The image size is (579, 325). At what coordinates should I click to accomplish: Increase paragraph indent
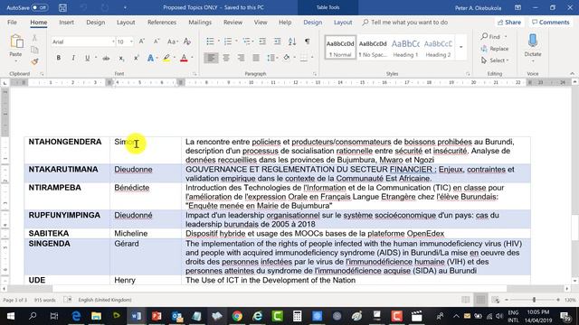[277, 42]
